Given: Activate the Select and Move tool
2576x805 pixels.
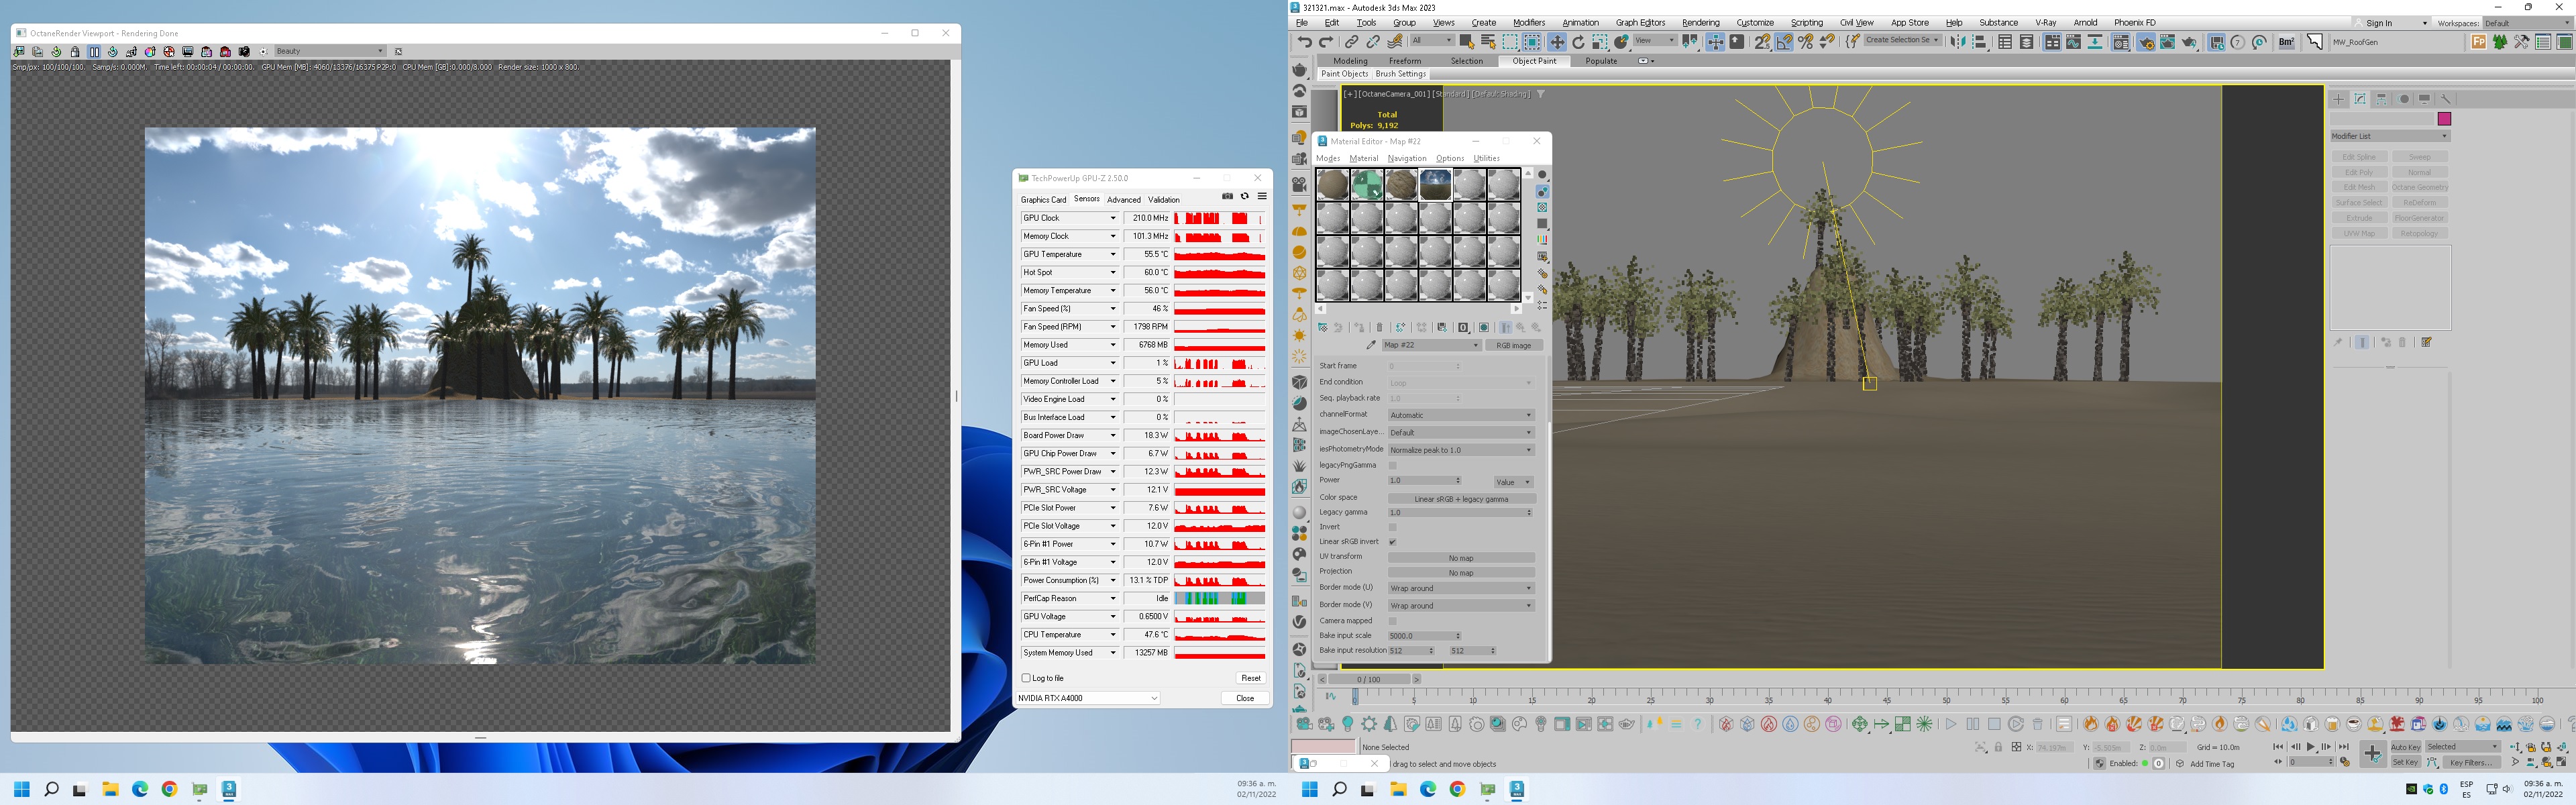Looking at the screenshot, I should point(1557,42).
